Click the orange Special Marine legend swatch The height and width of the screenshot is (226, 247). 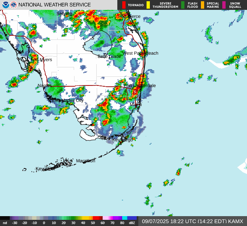pyautogui.click(x=202, y=5)
